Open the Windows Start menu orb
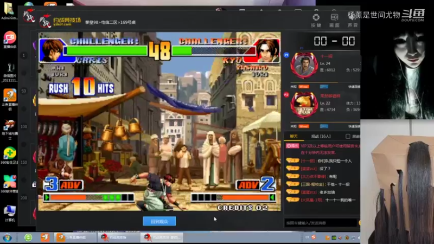This screenshot has height=244, width=434. (x=7, y=237)
